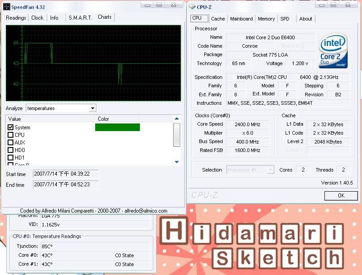Click the Revision B2 value
The width and height of the screenshot is (362, 275).
click(338, 94)
